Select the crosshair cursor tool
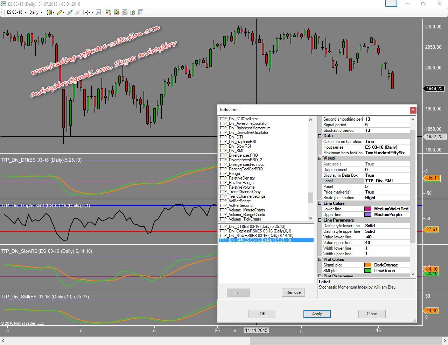 click(87, 12)
